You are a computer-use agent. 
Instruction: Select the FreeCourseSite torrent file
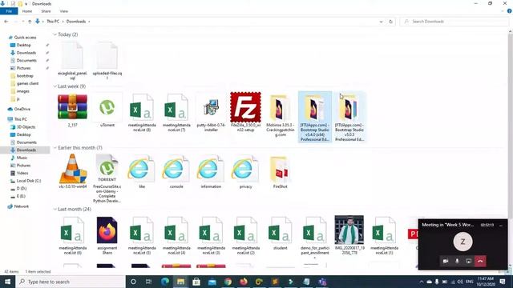107,178
